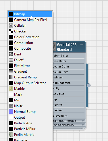Click the Perlin Marble texture icon

[11, 135]
